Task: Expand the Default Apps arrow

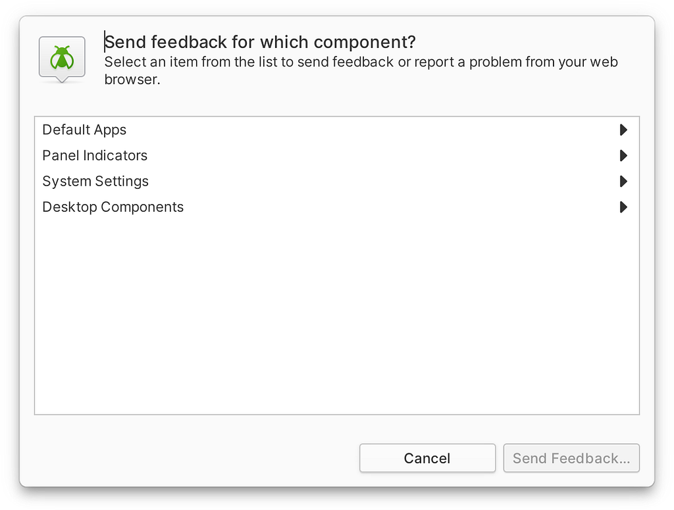Action: coord(623,130)
